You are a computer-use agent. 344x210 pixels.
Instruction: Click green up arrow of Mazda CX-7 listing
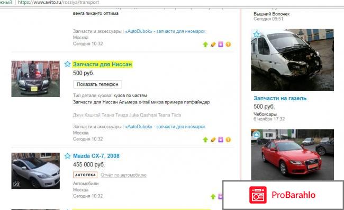coord(213,197)
